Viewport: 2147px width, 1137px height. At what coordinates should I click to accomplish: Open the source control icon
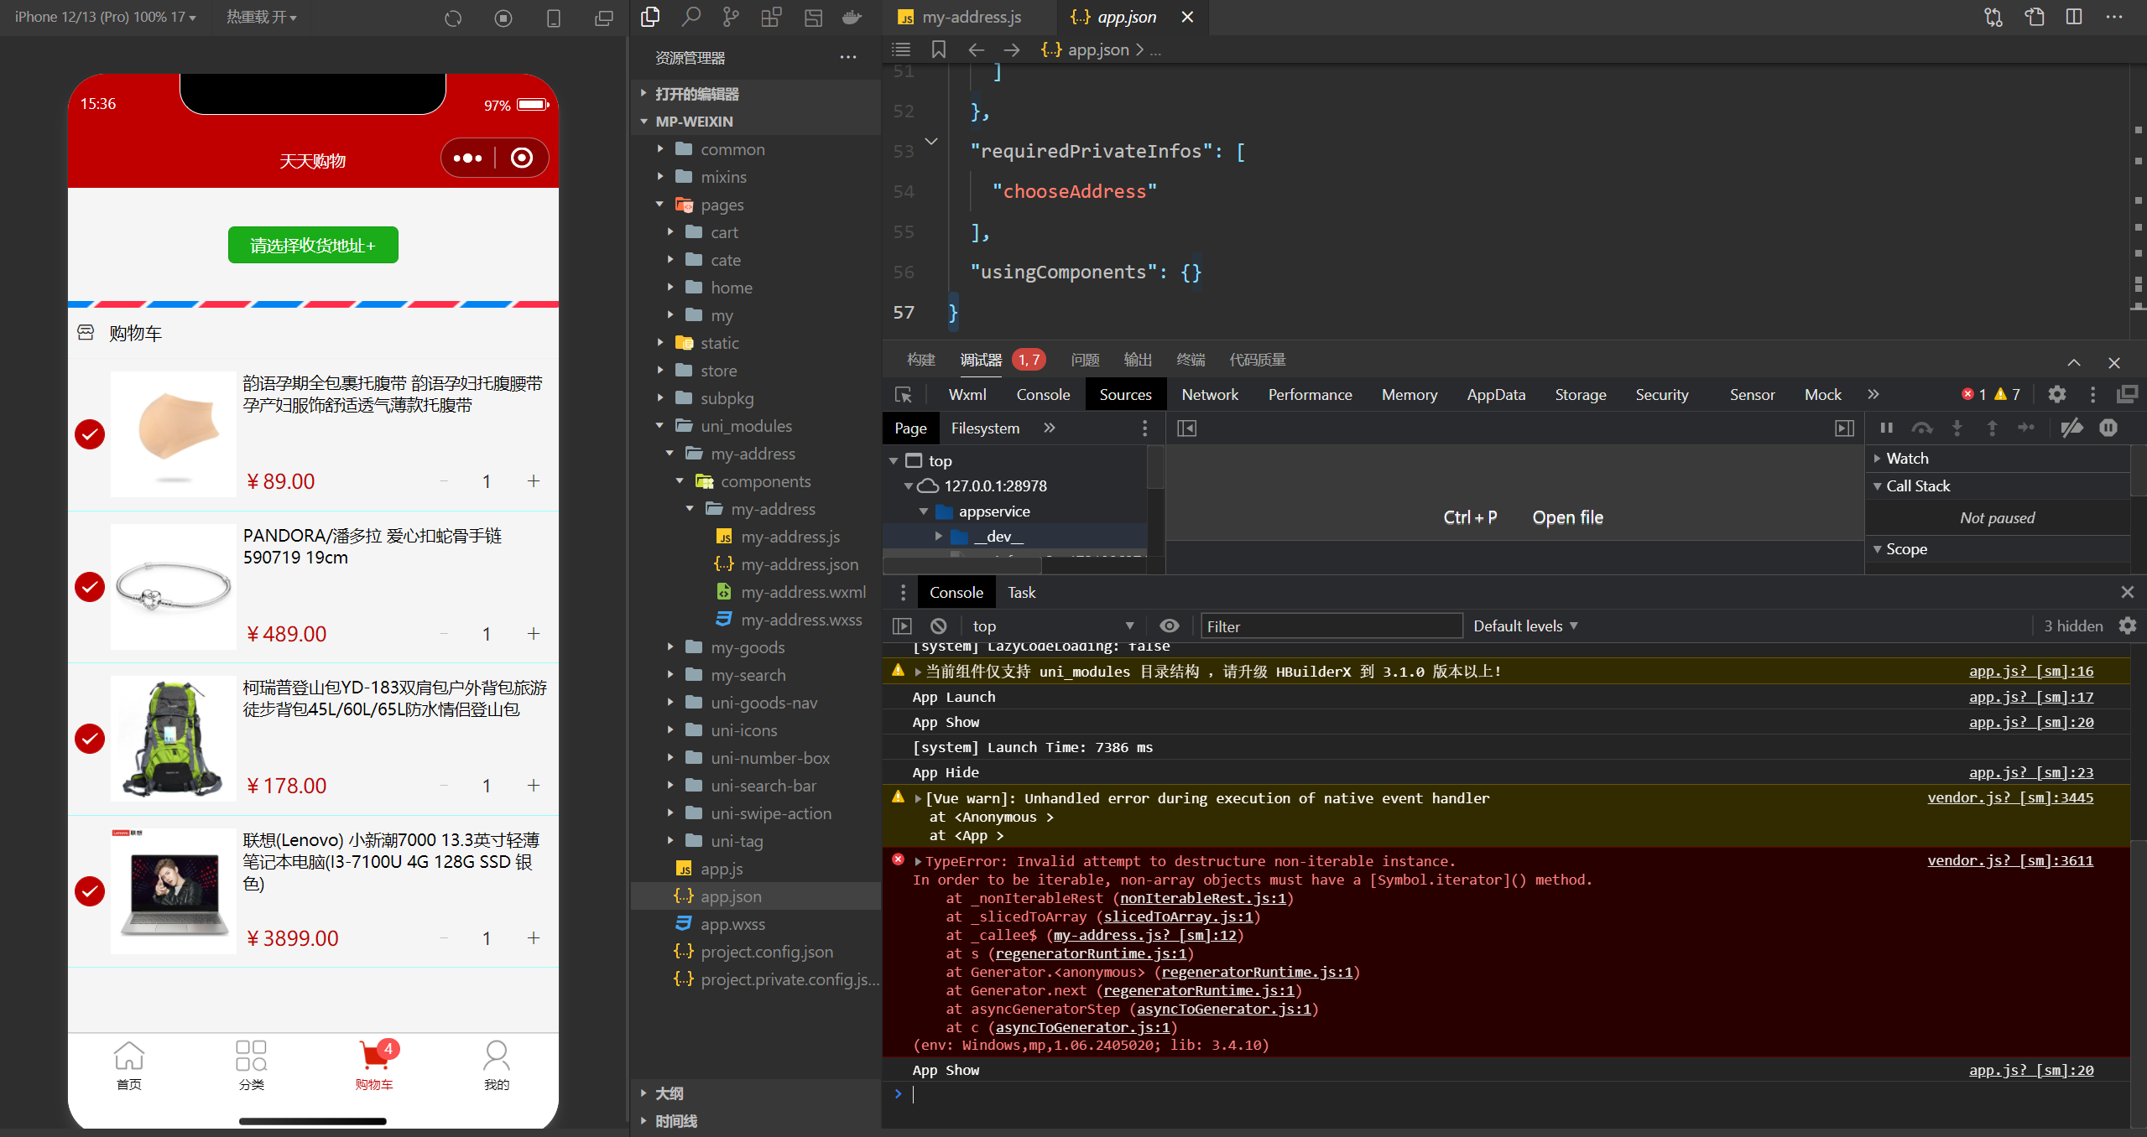pos(731,17)
